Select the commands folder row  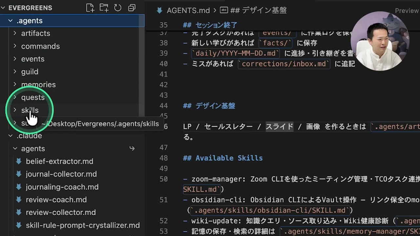[x=72, y=46]
